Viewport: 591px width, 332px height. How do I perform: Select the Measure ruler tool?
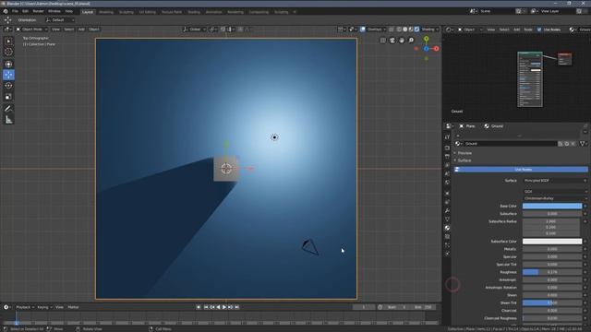pyautogui.click(x=8, y=120)
